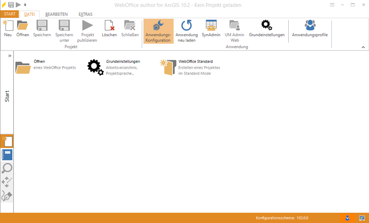Minimize the WebOffice author window
Screen dimensions: 369x223
[x=343, y=5]
